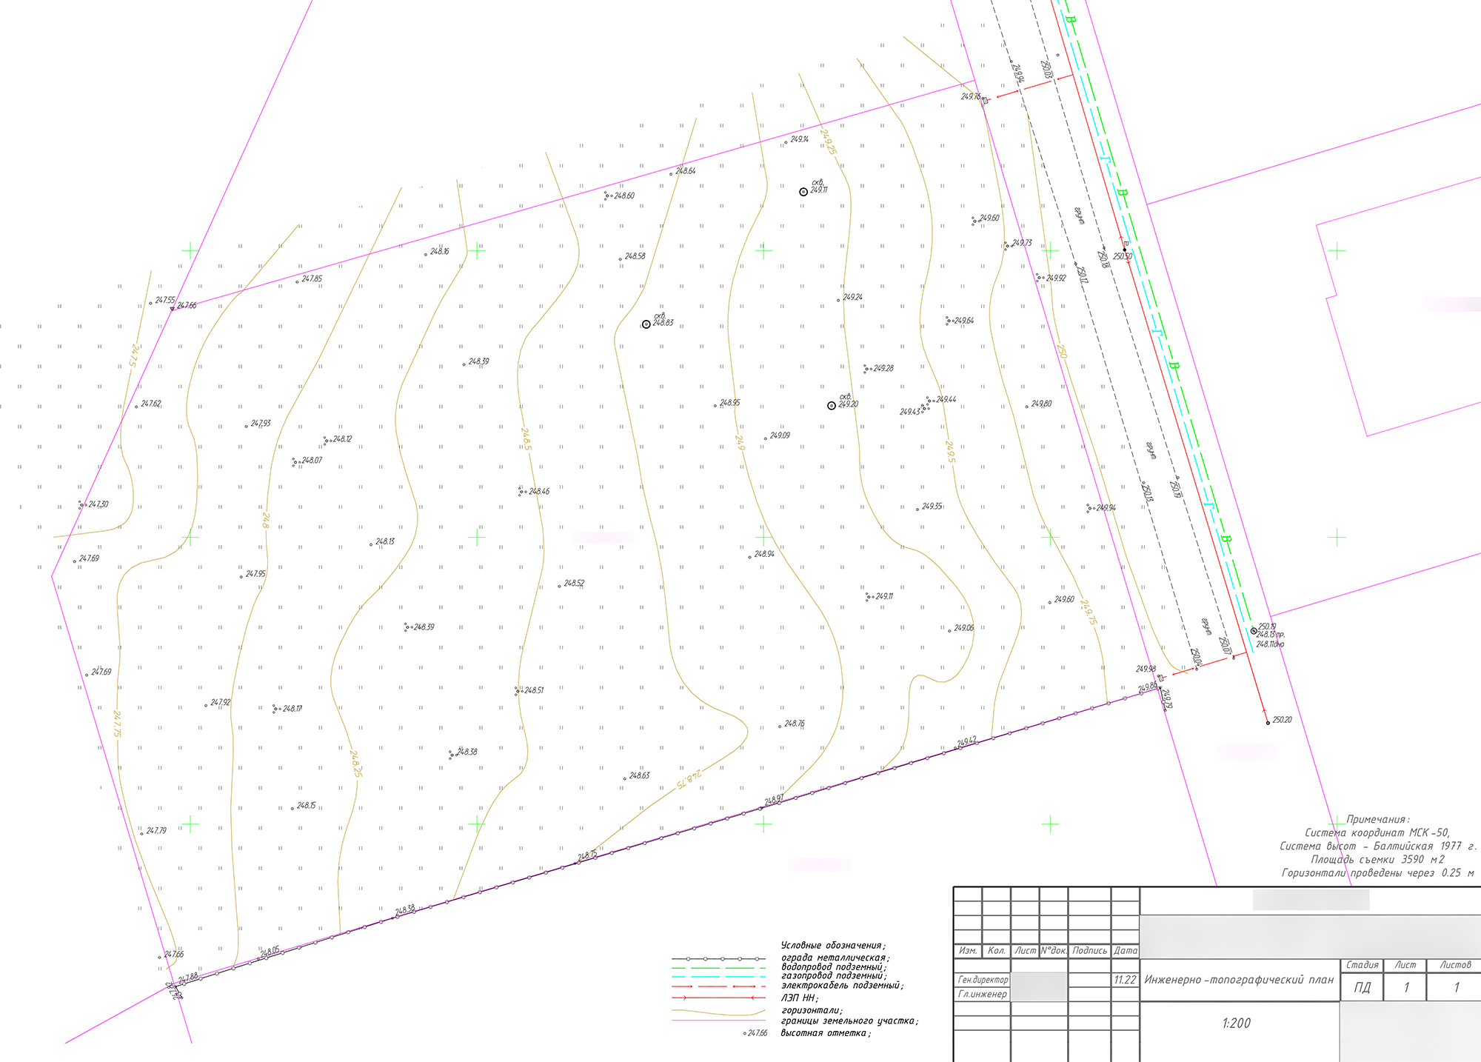Pick the point labeled 248.76
The width and height of the screenshot is (1481, 1062).
pyautogui.click(x=794, y=724)
